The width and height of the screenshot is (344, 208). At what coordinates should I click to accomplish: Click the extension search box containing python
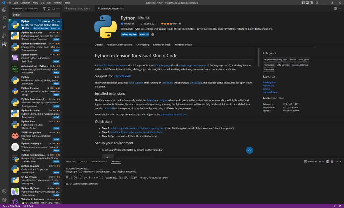[x=36, y=15]
